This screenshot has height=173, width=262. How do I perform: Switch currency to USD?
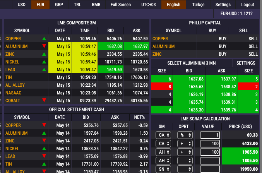coord(22,5)
